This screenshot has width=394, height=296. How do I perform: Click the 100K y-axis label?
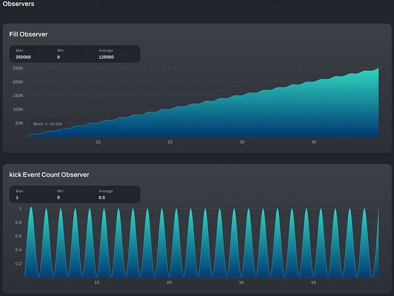18,110
